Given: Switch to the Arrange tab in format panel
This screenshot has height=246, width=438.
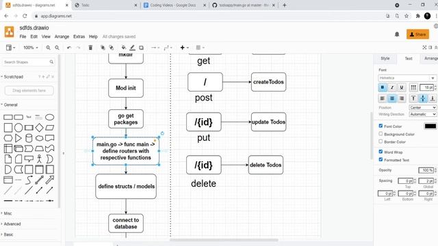Looking at the screenshot, I should point(430,58).
